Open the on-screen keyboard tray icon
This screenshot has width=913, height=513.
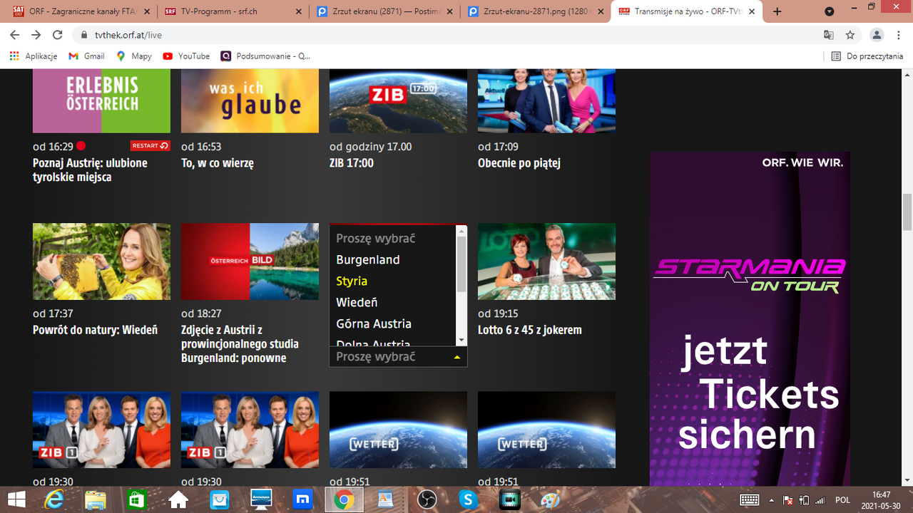749,499
